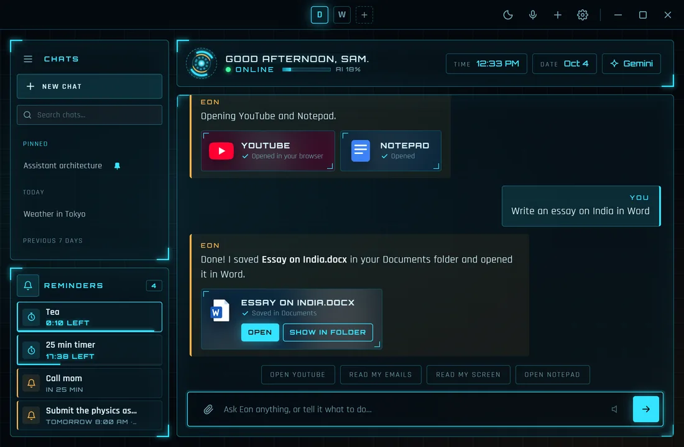Click the date display showing Oct 4

(565, 63)
